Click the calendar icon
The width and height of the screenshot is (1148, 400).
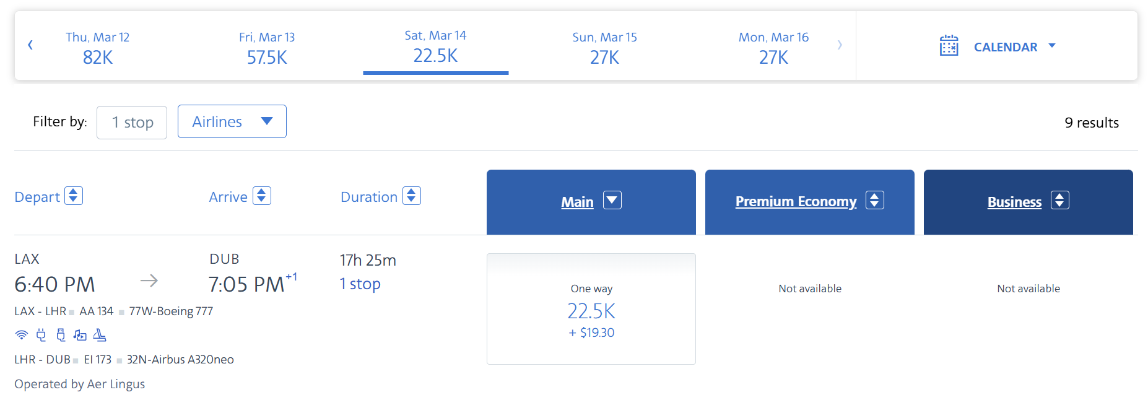pyautogui.click(x=949, y=46)
